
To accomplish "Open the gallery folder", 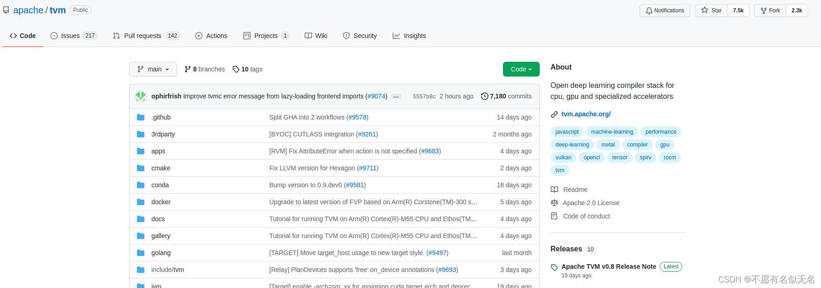I will pos(161,236).
